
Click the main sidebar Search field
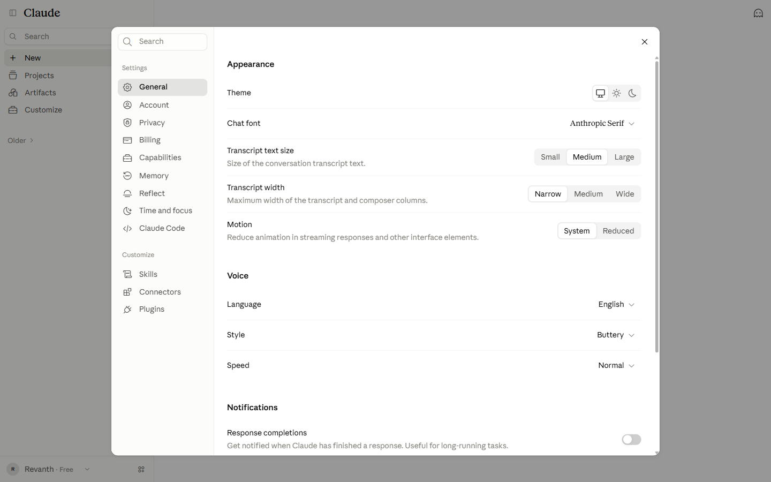58,36
